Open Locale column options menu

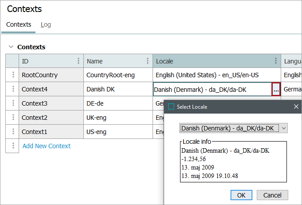(x=276, y=61)
